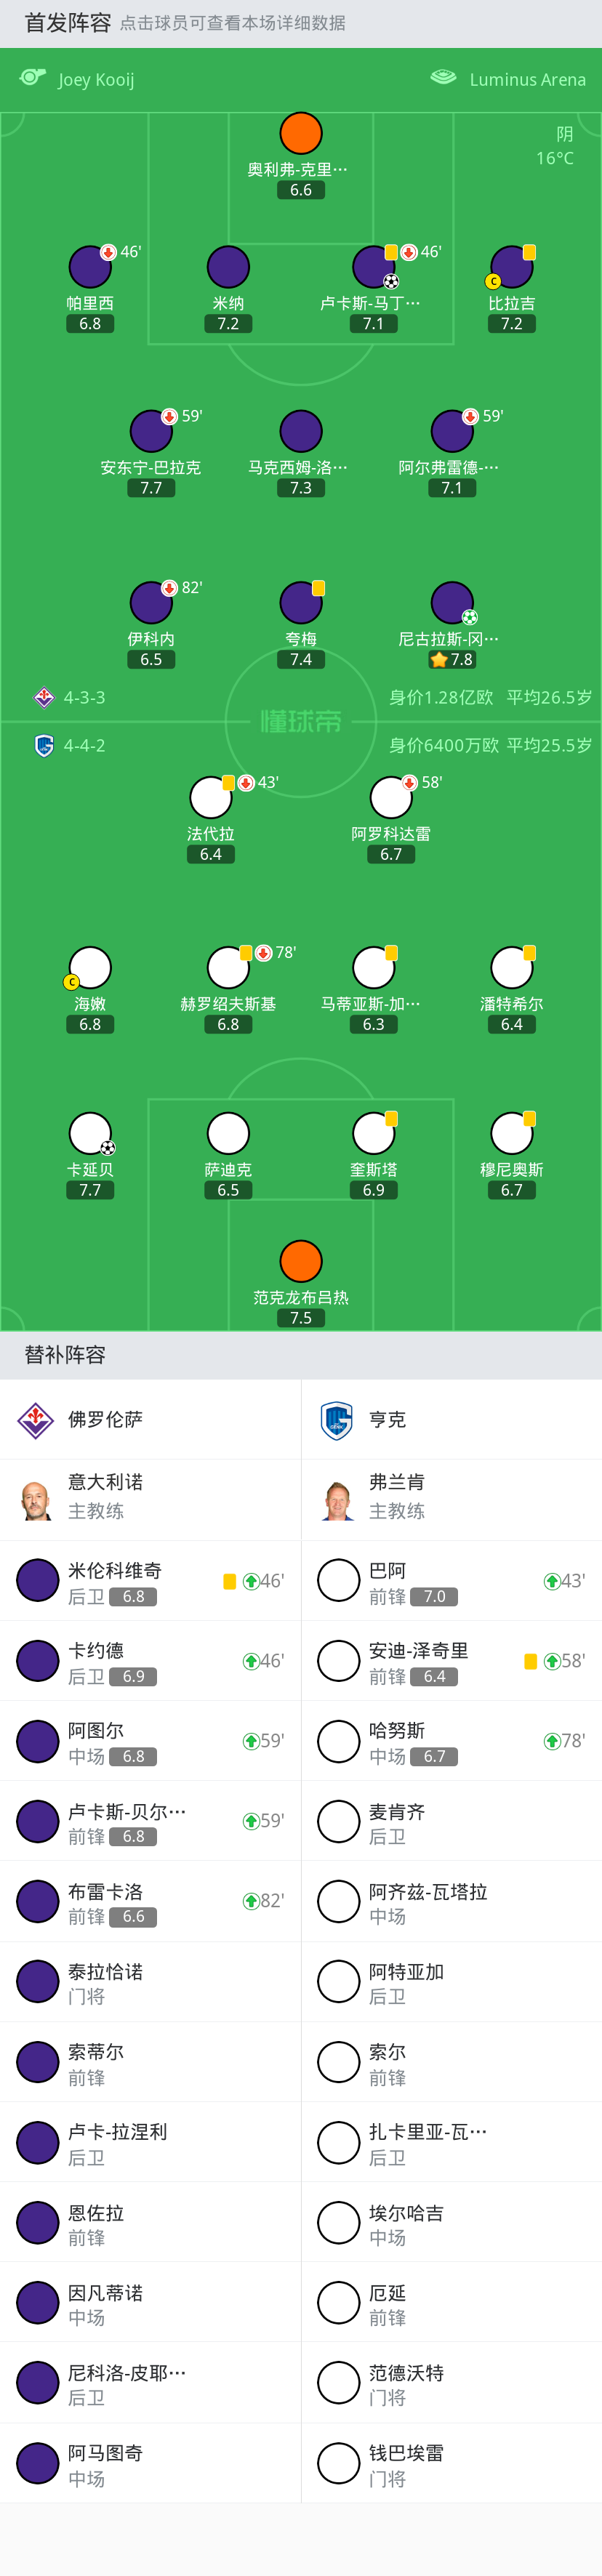Click the 7.8 star rating of 尼古拉斯-冈
602x2576 pixels.
[452, 659]
